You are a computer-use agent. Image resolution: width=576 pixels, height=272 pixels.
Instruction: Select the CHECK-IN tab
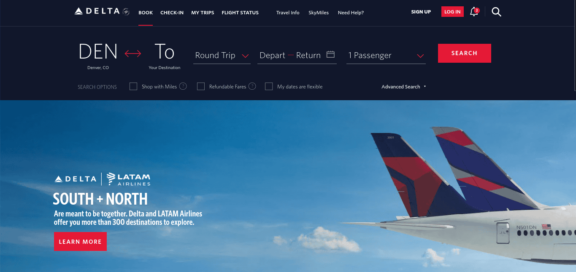[x=172, y=13]
